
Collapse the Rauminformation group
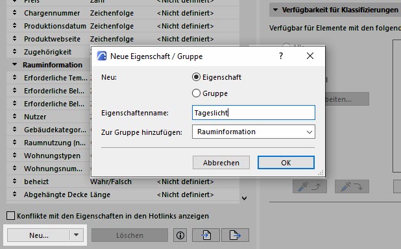click(14, 65)
